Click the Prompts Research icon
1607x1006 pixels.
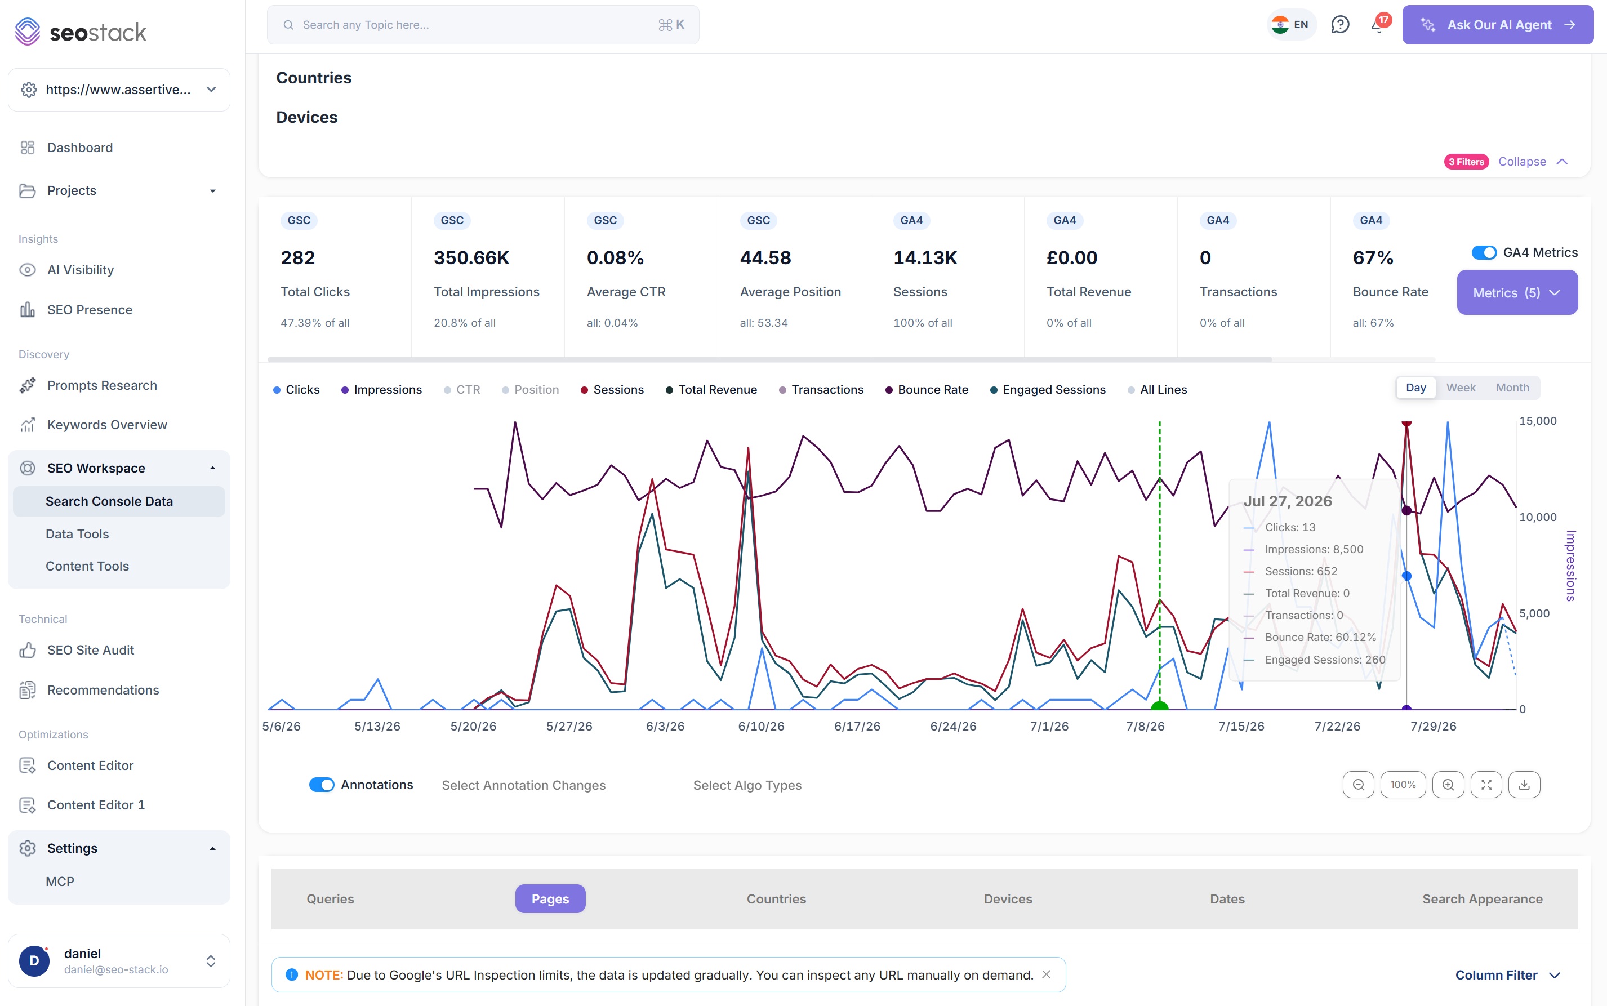(x=27, y=386)
